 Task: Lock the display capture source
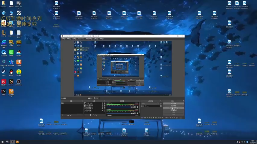coord(105,105)
